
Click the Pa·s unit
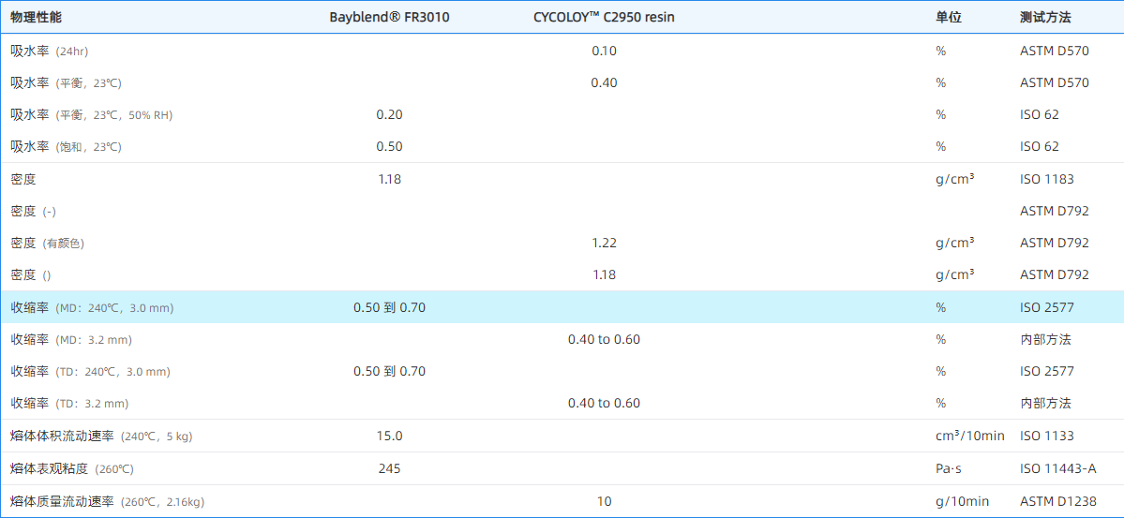[x=948, y=468]
